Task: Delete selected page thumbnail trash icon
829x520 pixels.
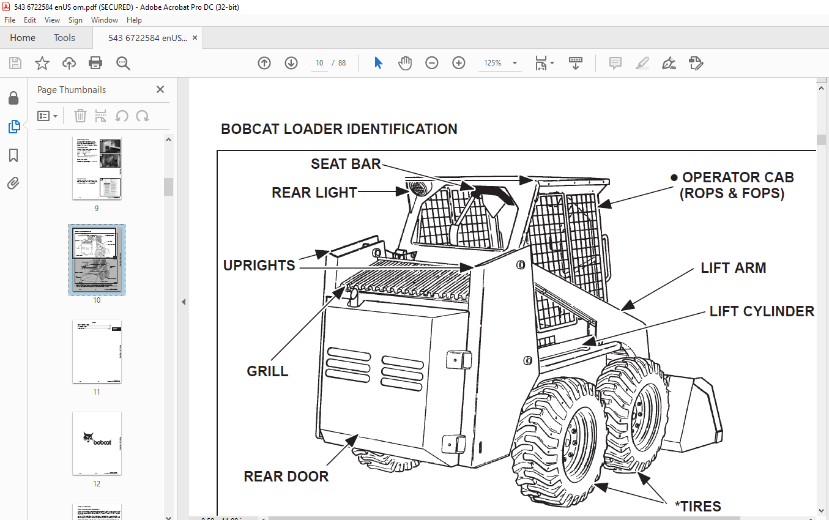Action: [x=80, y=116]
